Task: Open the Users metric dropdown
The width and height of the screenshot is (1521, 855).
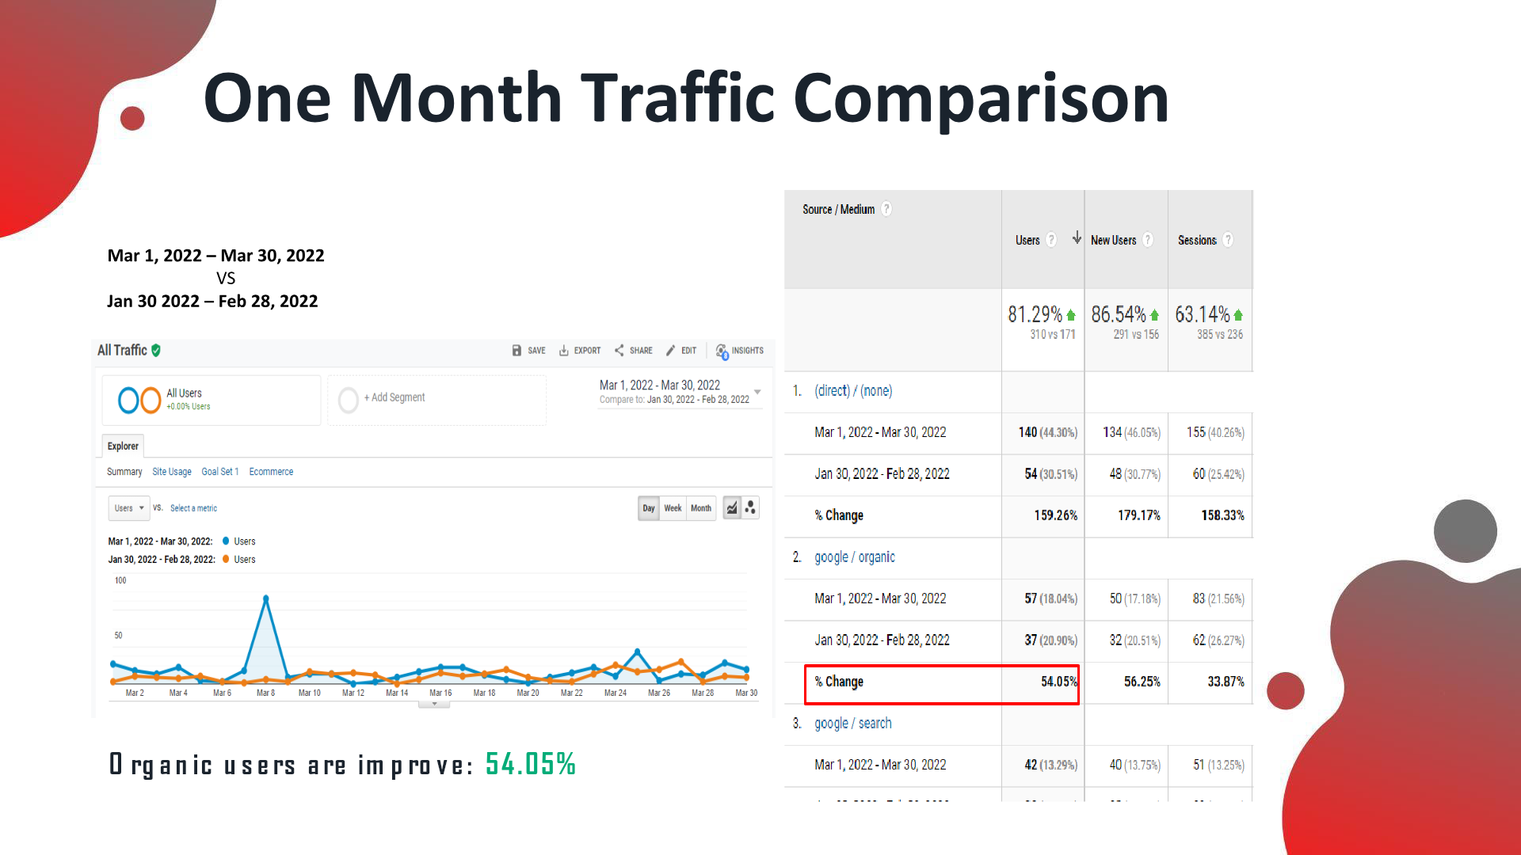Action: (129, 508)
